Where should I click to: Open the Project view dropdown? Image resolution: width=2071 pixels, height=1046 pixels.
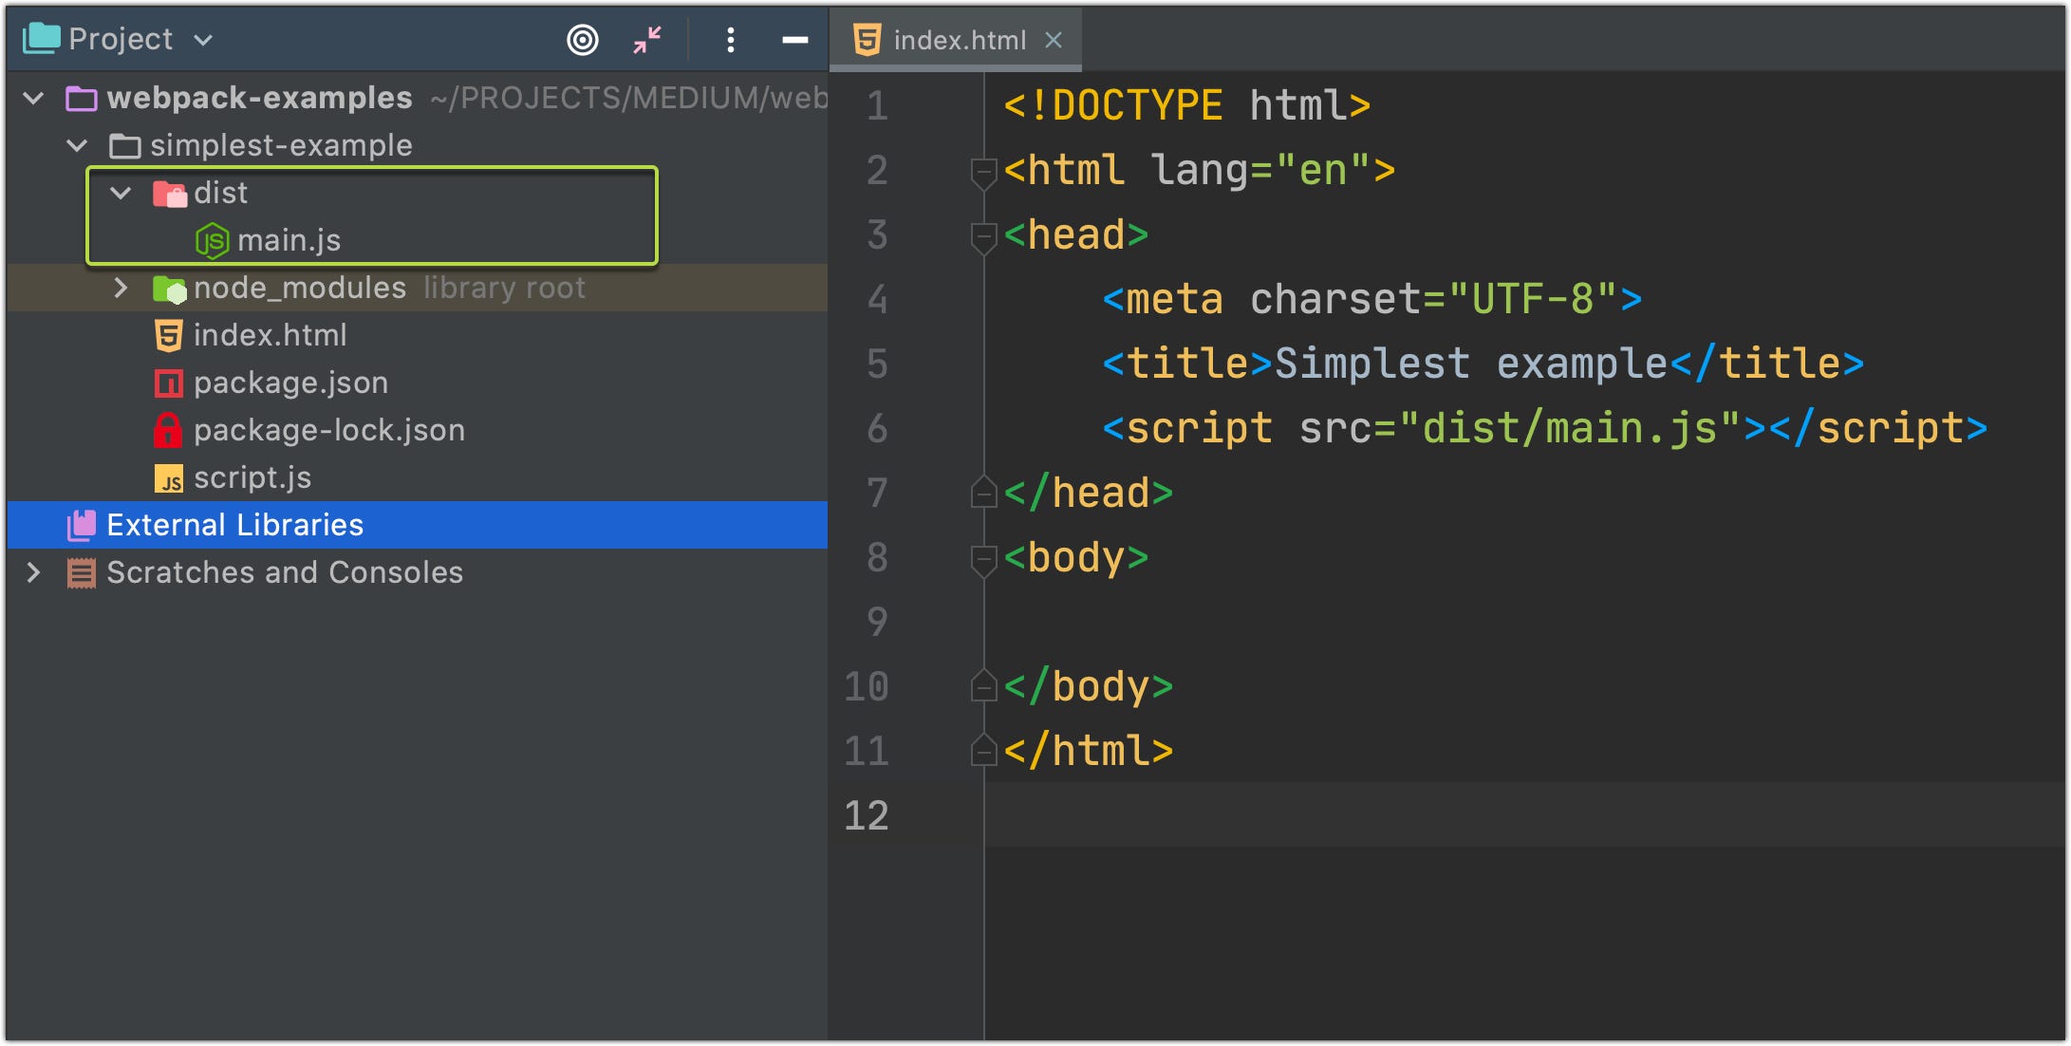(203, 40)
